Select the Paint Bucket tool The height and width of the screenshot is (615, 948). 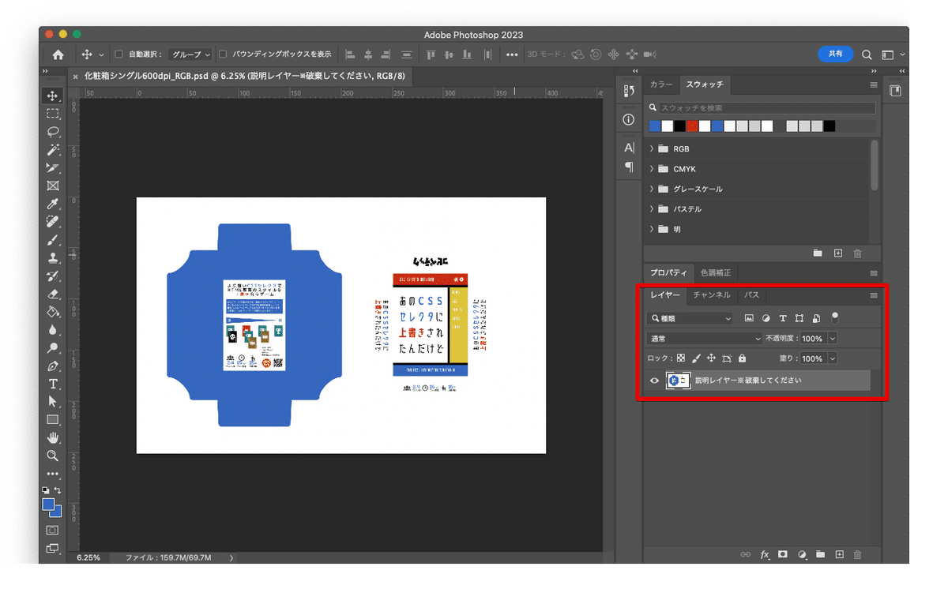[x=53, y=313]
